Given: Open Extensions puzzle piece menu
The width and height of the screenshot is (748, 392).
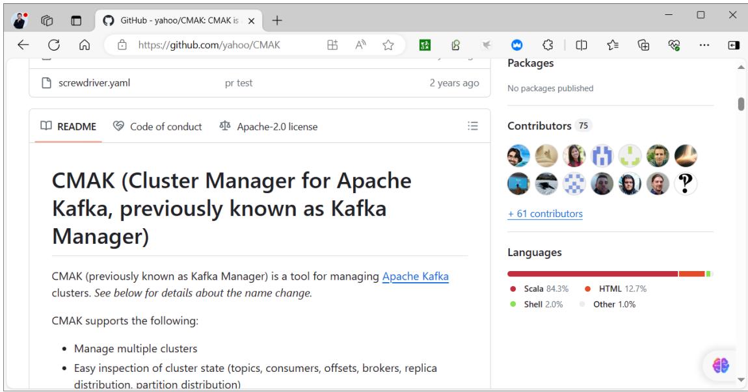Looking at the screenshot, I should (548, 45).
